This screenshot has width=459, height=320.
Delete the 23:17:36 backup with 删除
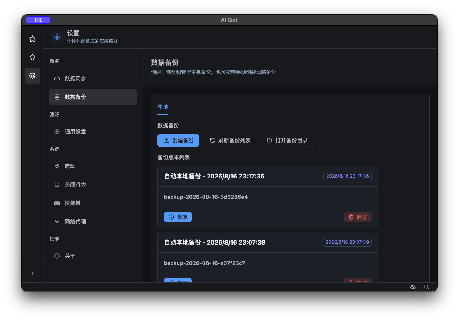pyautogui.click(x=358, y=217)
